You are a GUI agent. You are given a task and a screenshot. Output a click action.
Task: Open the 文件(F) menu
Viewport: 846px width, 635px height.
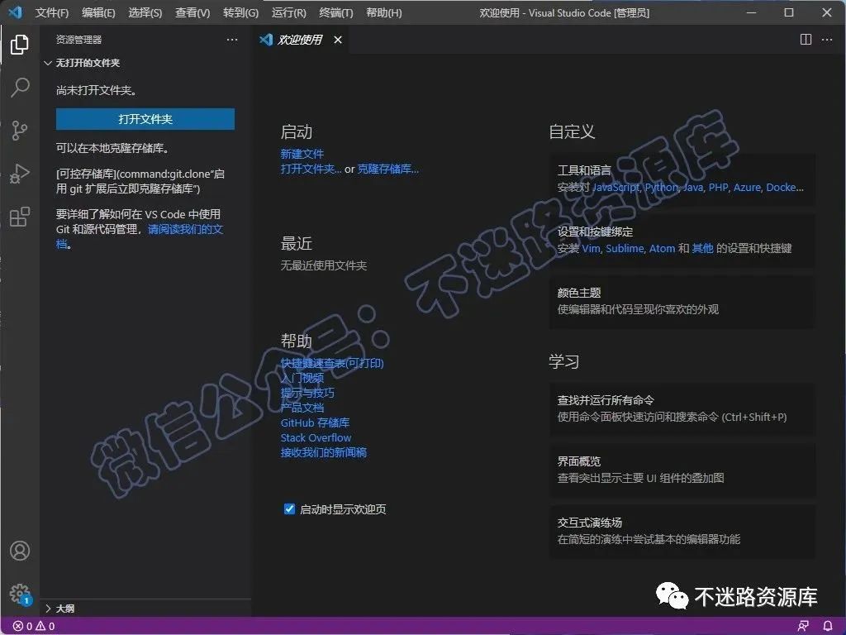pyautogui.click(x=52, y=12)
